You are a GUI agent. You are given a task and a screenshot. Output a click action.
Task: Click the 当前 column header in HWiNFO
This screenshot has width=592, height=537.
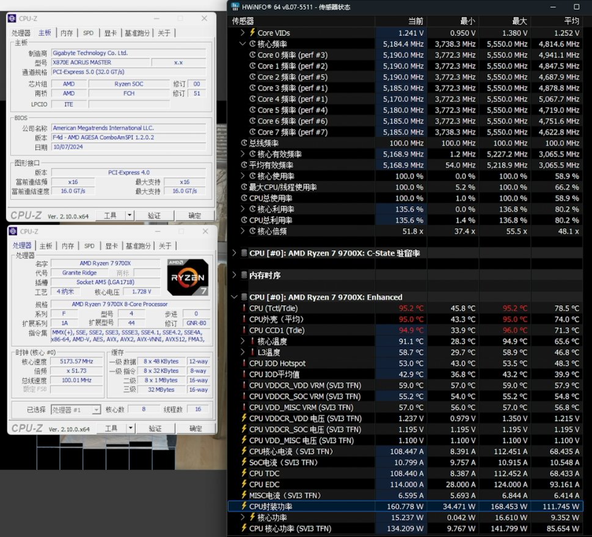pos(401,21)
